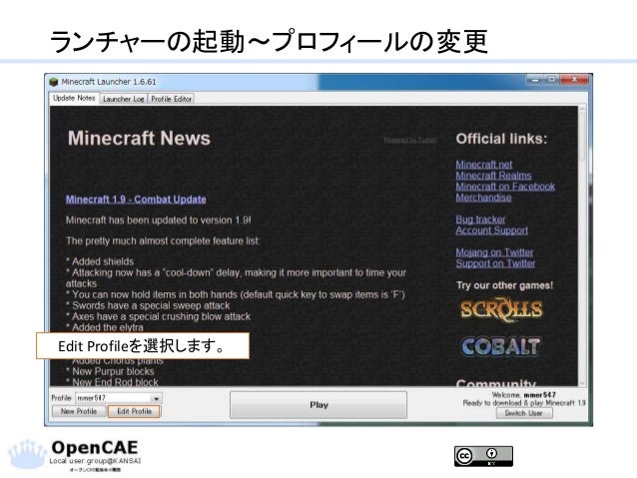Image resolution: width=637 pixels, height=478 pixels.
Task: Open the Scrolls game logo
Action: click(501, 310)
